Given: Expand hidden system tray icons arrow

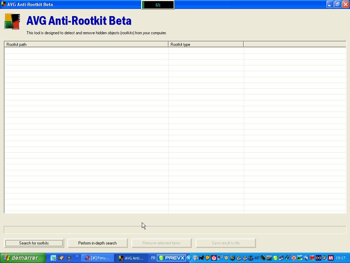Looking at the screenshot, I should click(x=189, y=258).
